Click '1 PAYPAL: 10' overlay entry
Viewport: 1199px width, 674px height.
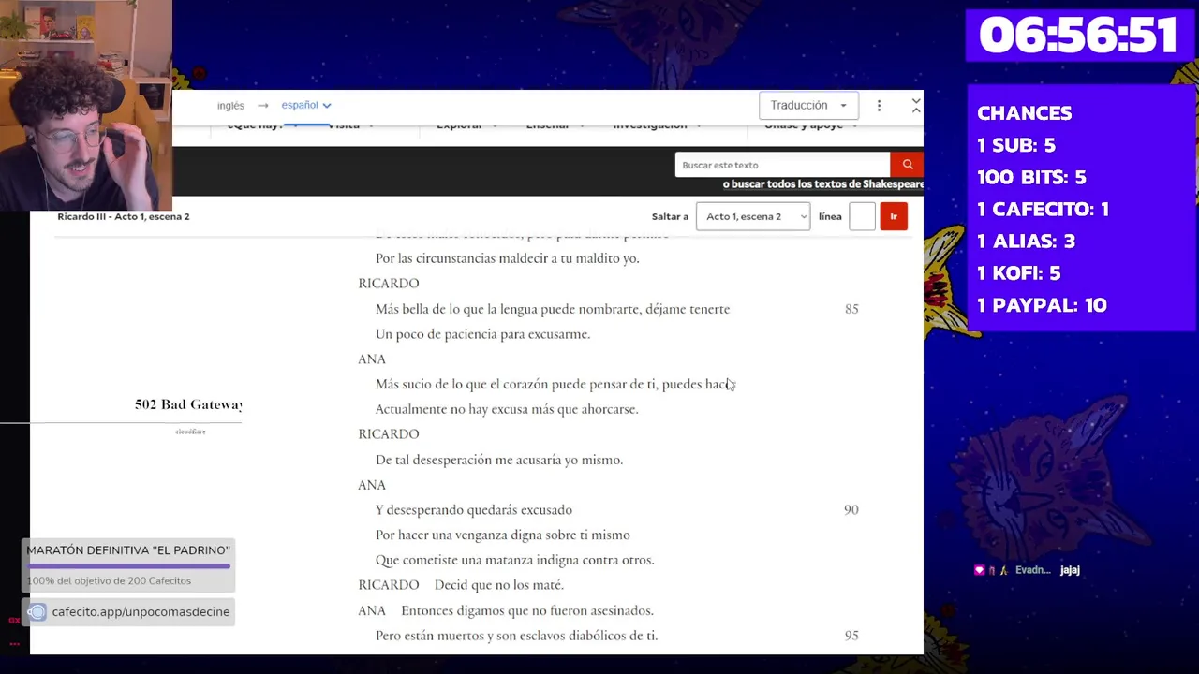pyautogui.click(x=1042, y=305)
